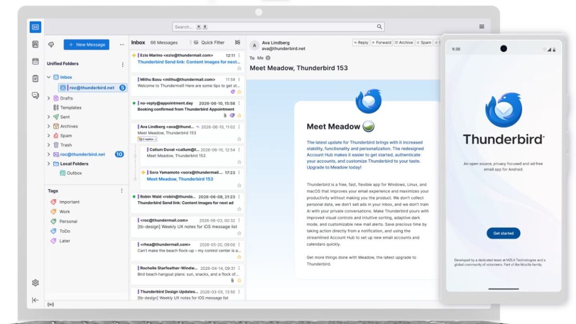
Task: Click the New Message button
Action: click(86, 45)
